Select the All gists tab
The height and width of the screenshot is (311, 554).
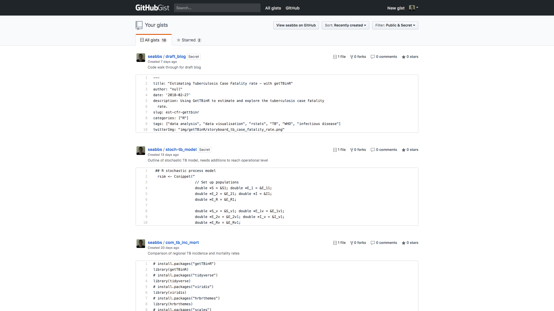click(154, 40)
